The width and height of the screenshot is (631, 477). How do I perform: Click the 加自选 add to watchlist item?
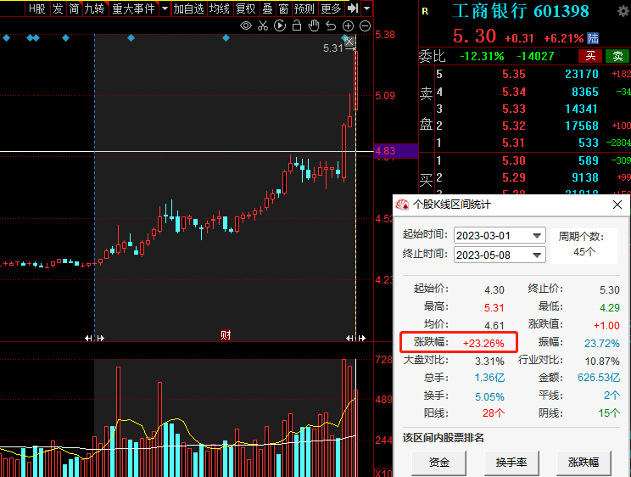point(188,8)
